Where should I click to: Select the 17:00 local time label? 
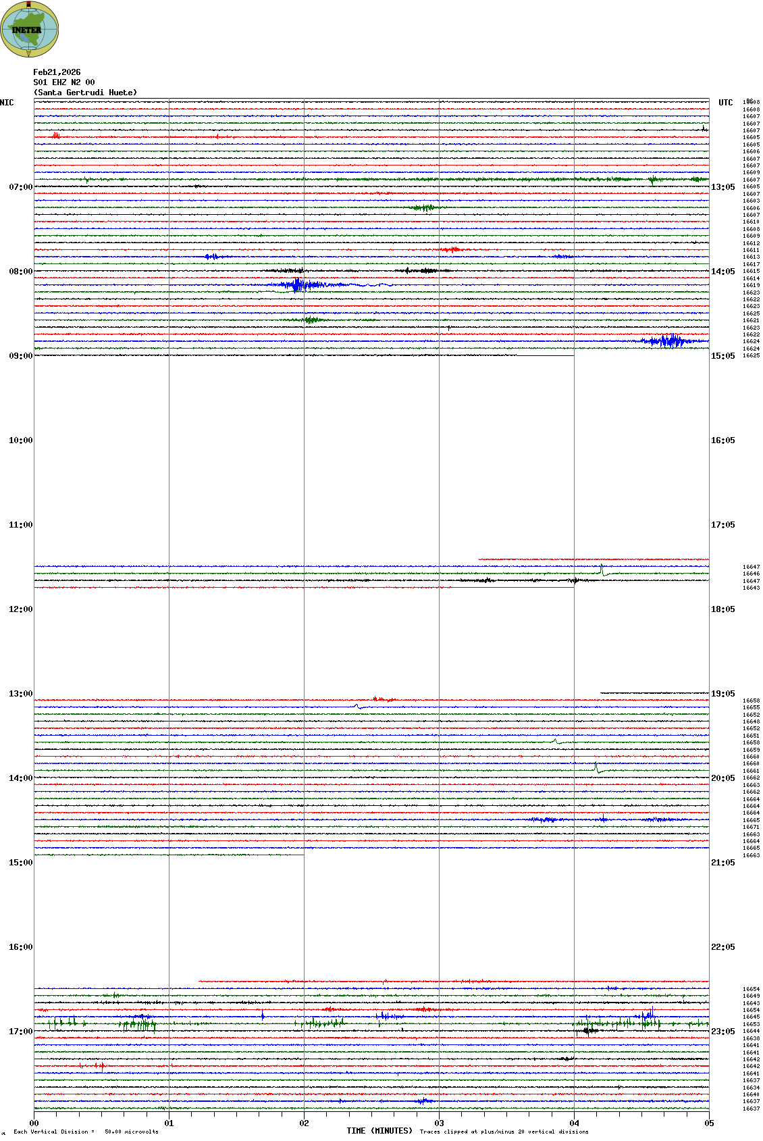(20, 1032)
